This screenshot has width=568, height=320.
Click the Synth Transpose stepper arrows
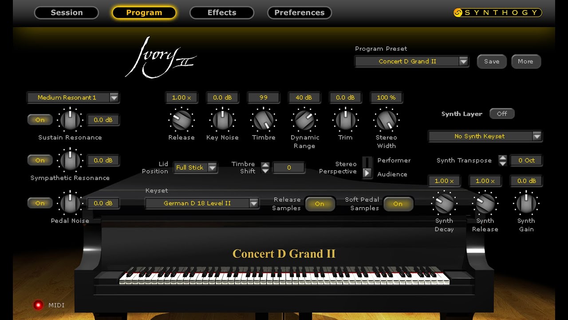[503, 160]
